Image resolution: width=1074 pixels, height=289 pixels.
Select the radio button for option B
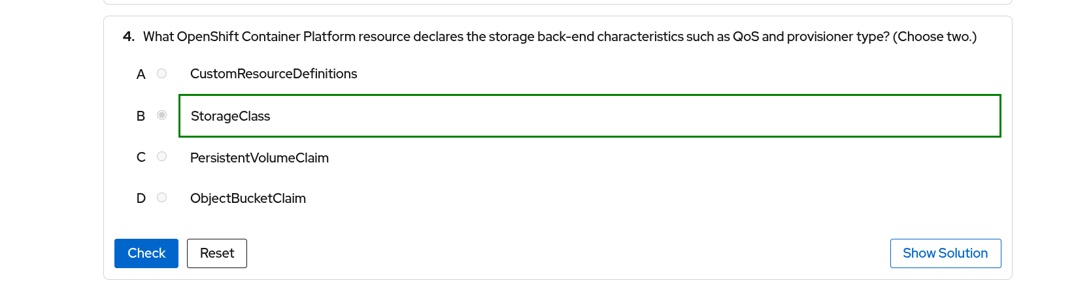tap(161, 115)
